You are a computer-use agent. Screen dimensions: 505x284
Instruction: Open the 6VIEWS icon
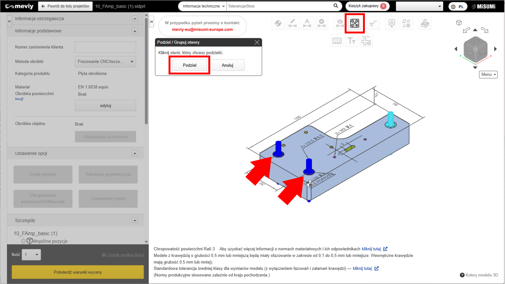[x=366, y=41]
